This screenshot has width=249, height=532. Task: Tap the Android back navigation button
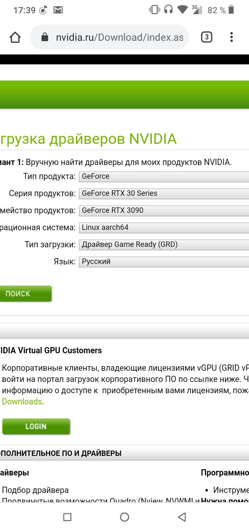coord(182,517)
